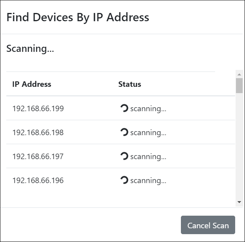This screenshot has height=242, width=245.
Task: Select IP address 192.168.66.196 cell
Action: pyautogui.click(x=38, y=181)
